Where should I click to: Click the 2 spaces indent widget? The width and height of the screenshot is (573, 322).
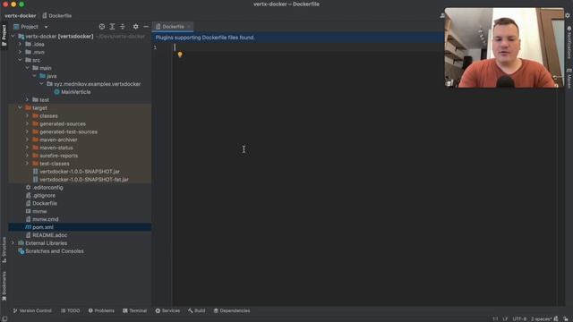click(x=541, y=318)
